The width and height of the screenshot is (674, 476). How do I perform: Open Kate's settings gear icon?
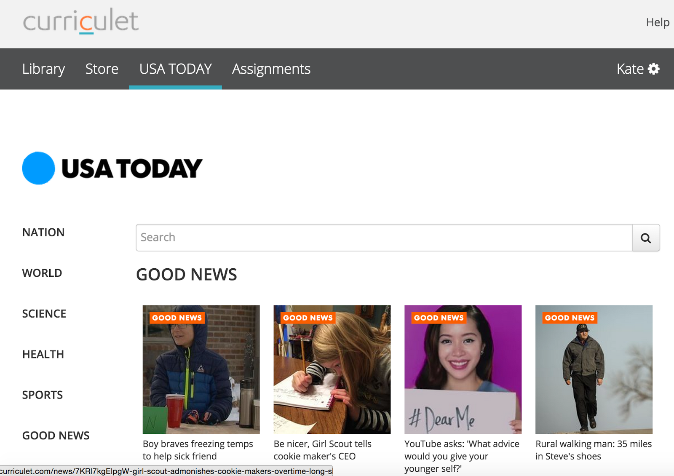coord(654,69)
